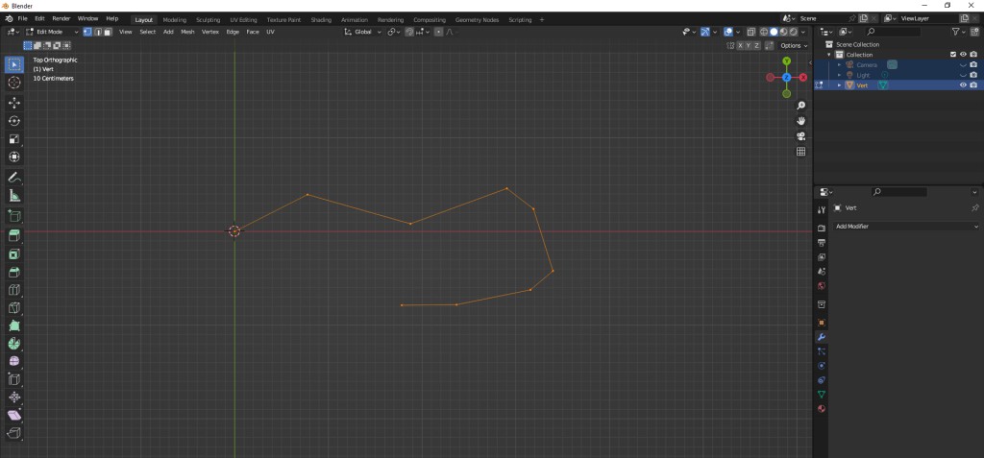This screenshot has height=458, width=984.
Task: Expand the Camera item in outliner
Action: [839, 64]
